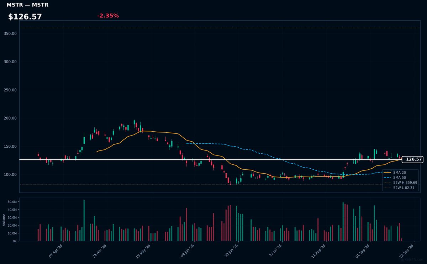Click the SMA 20 legend entry

click(396, 172)
